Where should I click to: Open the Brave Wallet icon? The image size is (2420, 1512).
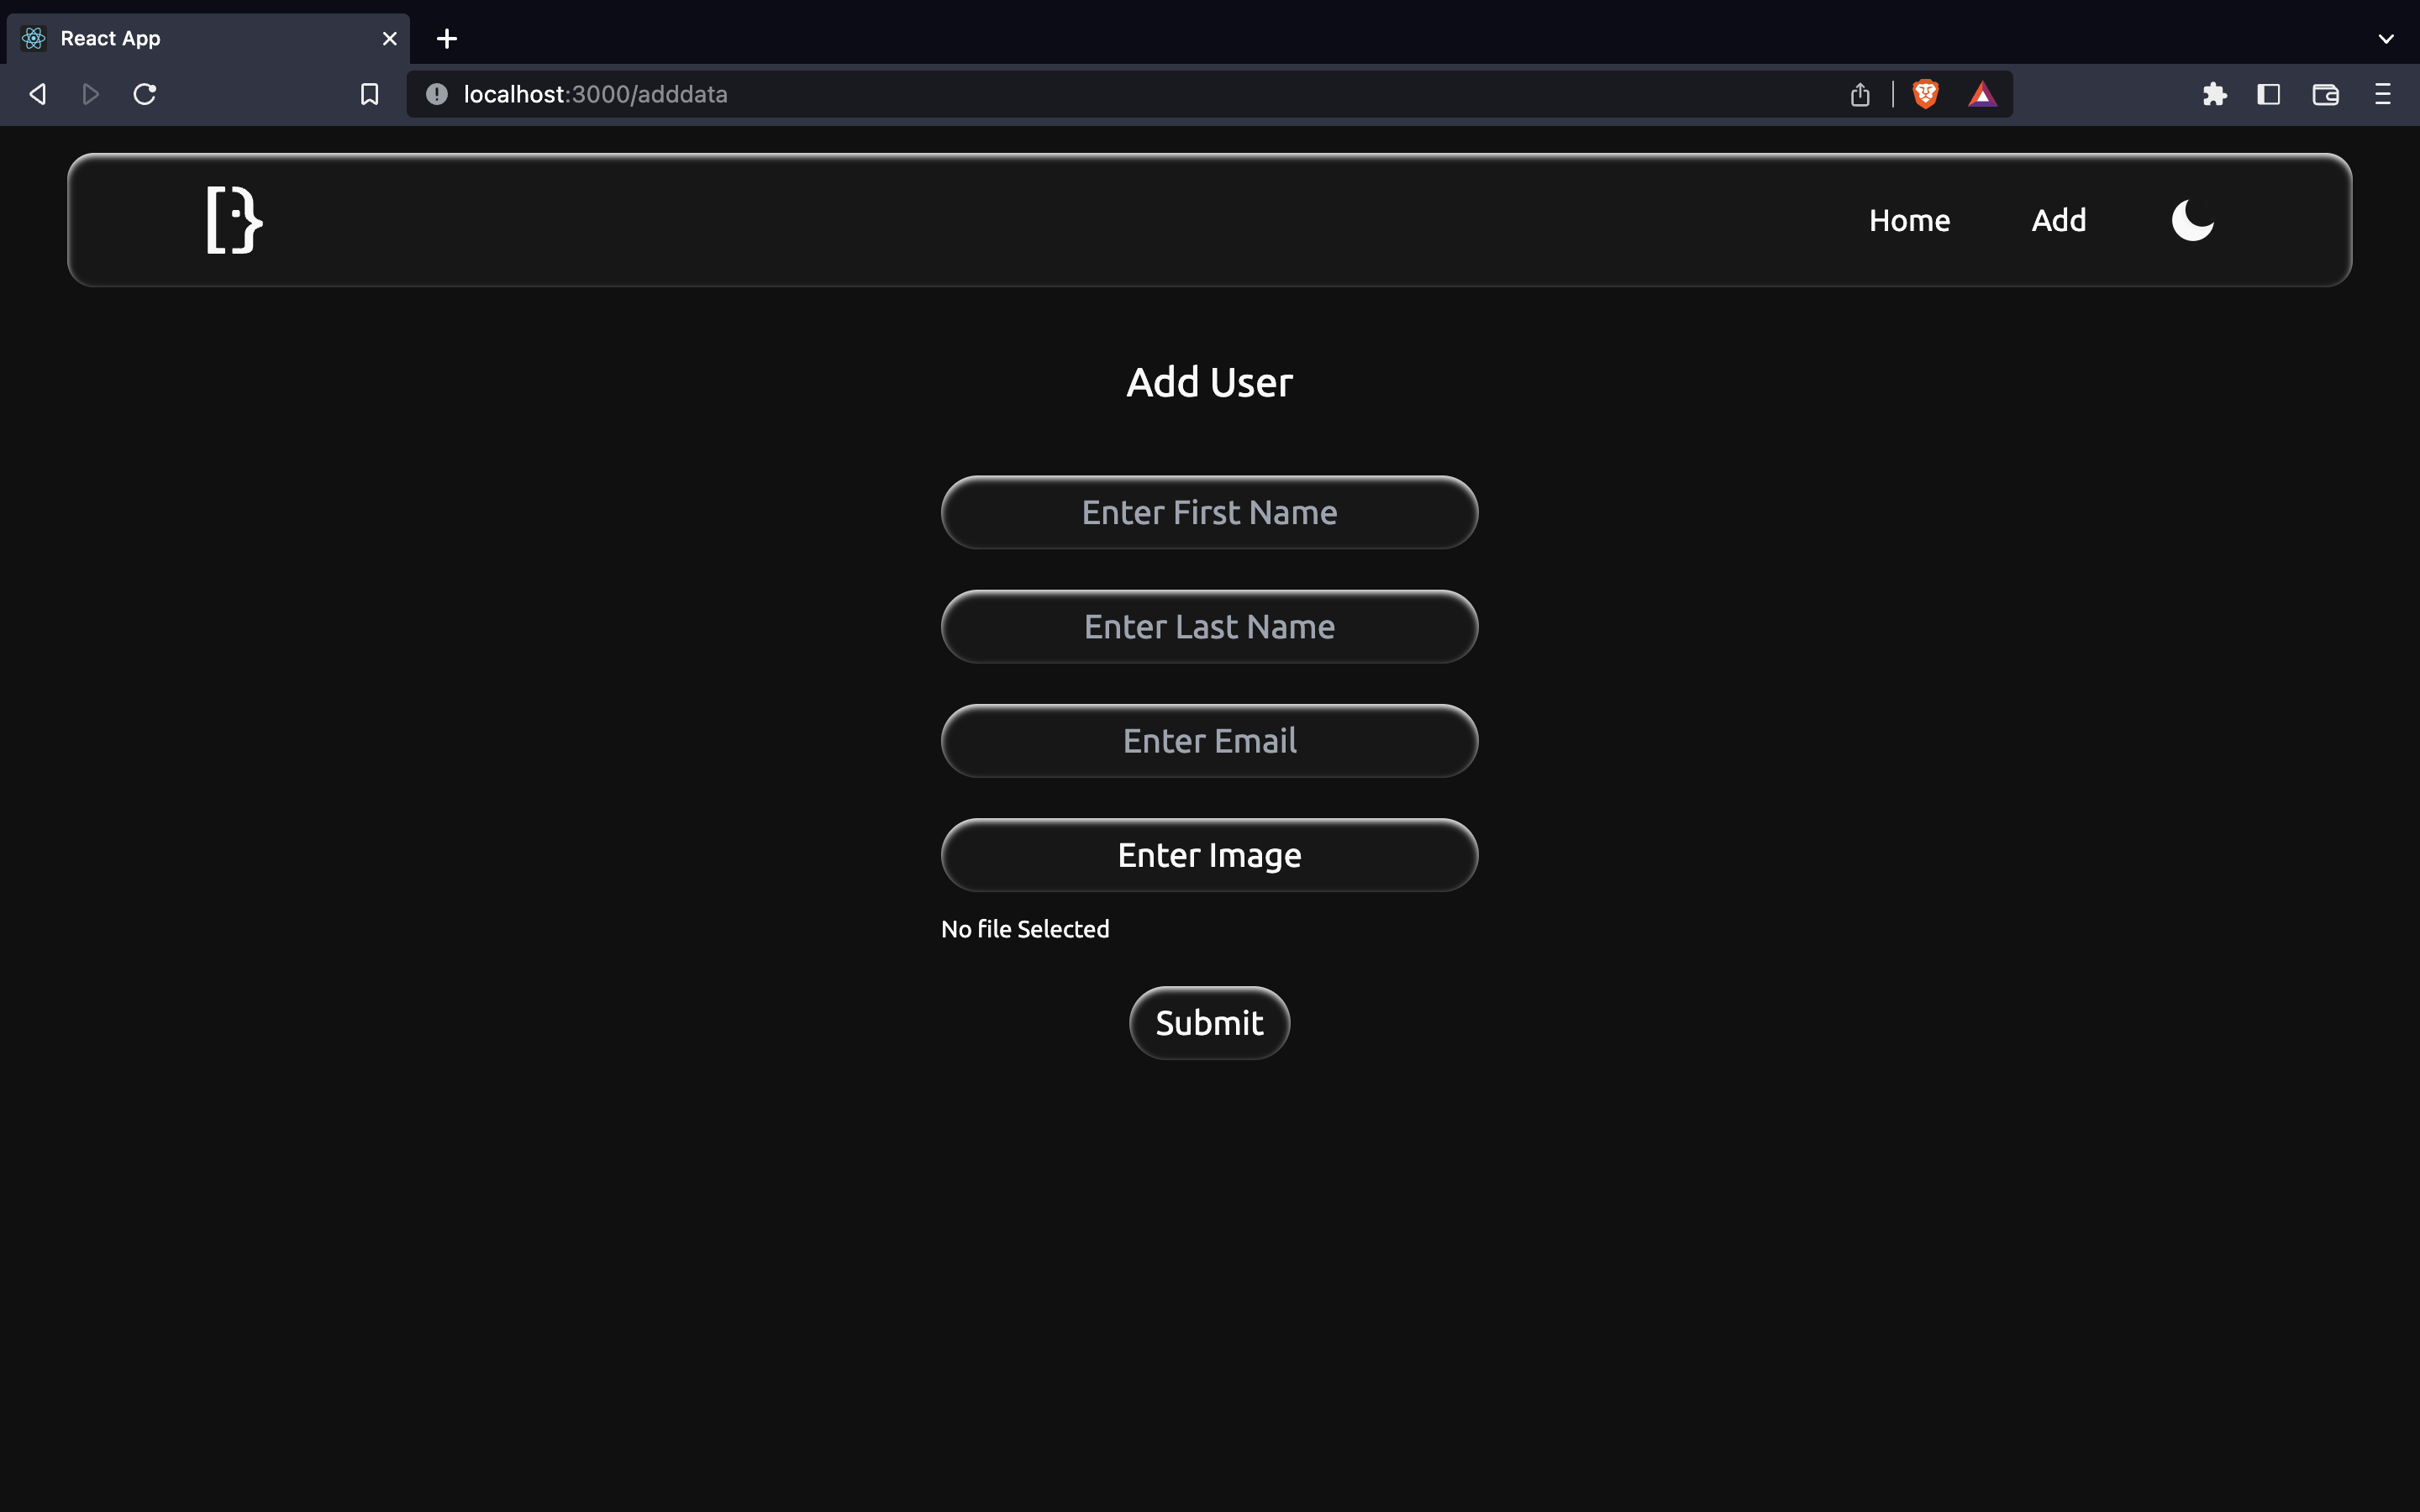pyautogui.click(x=2324, y=93)
